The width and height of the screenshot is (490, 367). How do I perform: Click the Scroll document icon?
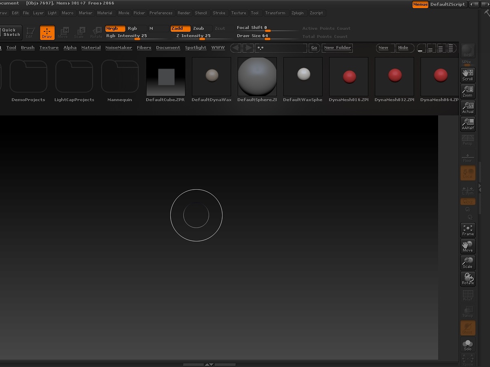click(x=468, y=75)
